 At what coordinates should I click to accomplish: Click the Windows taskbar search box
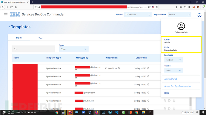click(176, 112)
